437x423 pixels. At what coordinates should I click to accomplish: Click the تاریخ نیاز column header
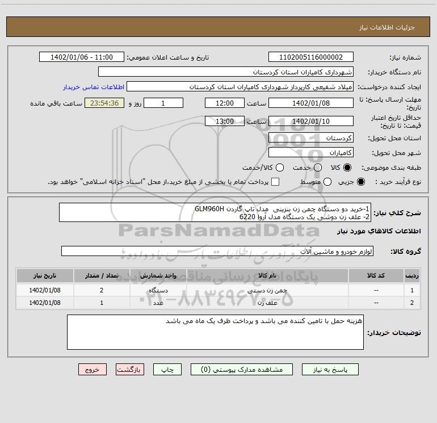tap(45, 275)
